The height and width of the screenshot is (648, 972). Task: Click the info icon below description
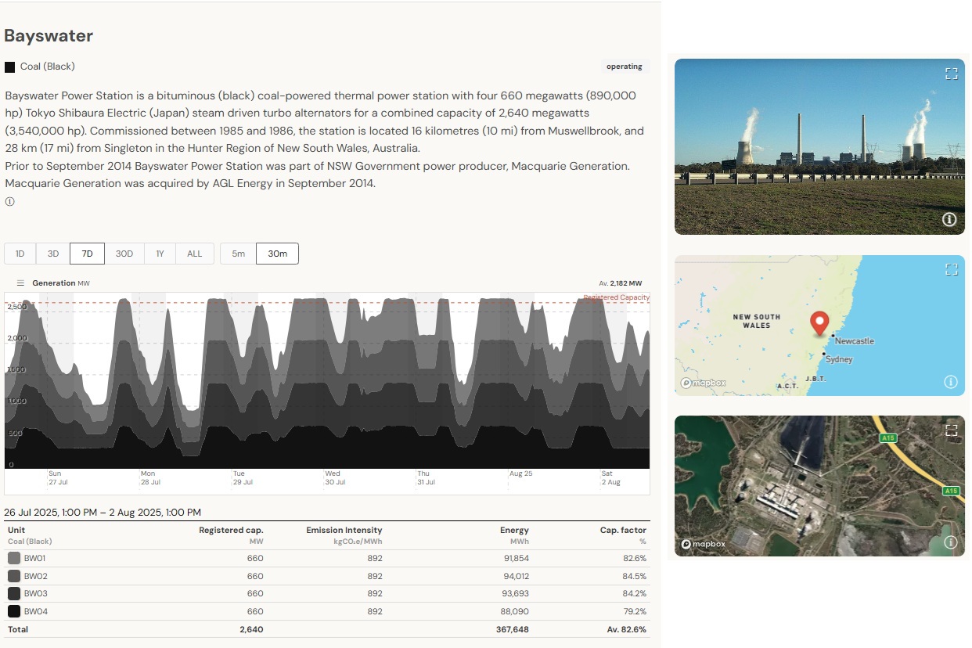[x=10, y=202]
